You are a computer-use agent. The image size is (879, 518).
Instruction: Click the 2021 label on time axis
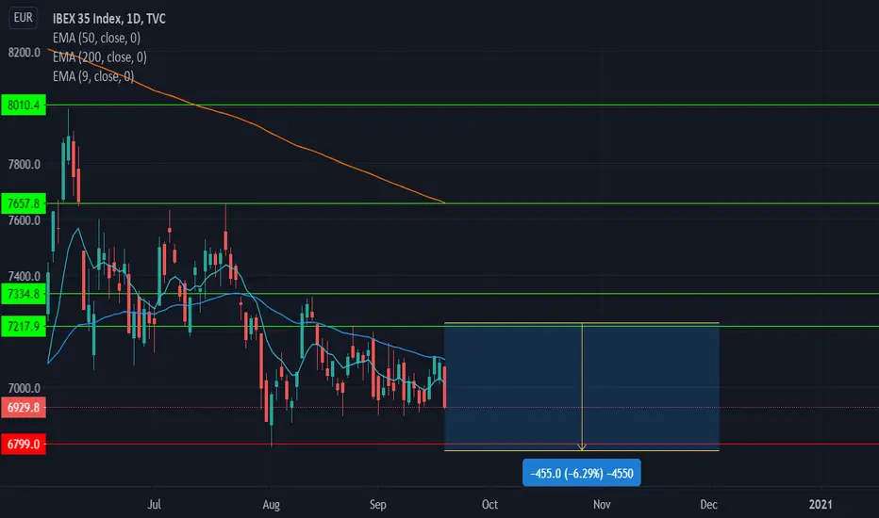821,505
